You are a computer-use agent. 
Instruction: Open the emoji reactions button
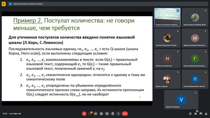pos(101,114)
